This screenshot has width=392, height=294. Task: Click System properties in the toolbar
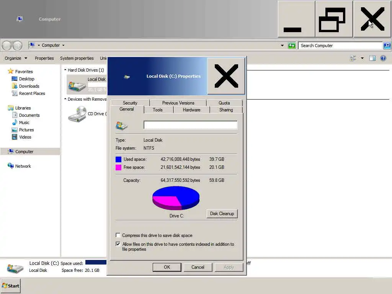point(77,58)
